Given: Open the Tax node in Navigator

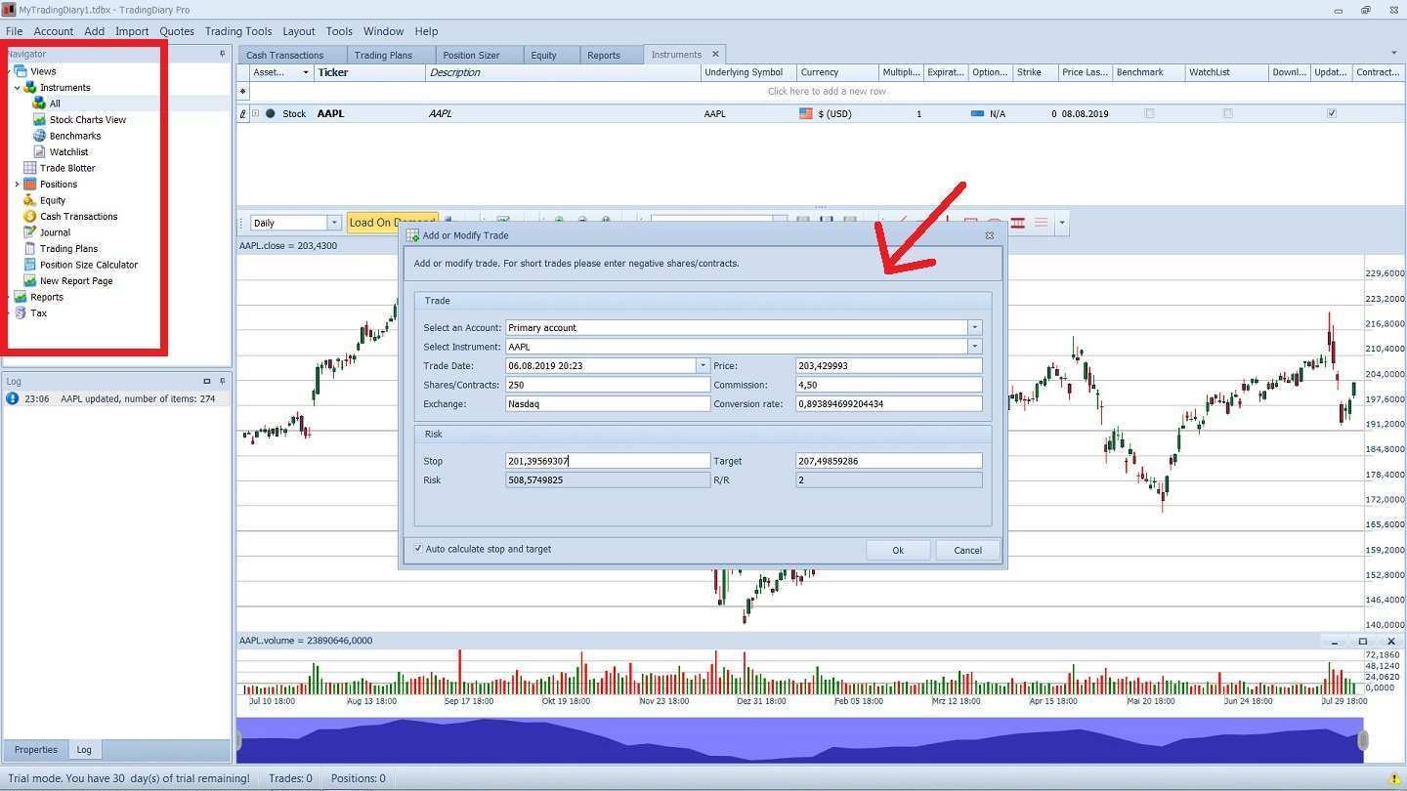Looking at the screenshot, I should [x=38, y=313].
